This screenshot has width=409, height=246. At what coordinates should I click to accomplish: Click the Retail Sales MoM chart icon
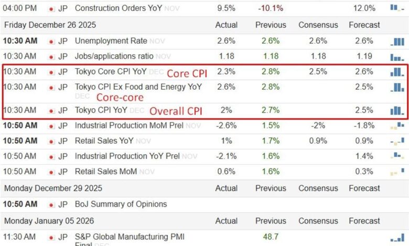[397, 172]
